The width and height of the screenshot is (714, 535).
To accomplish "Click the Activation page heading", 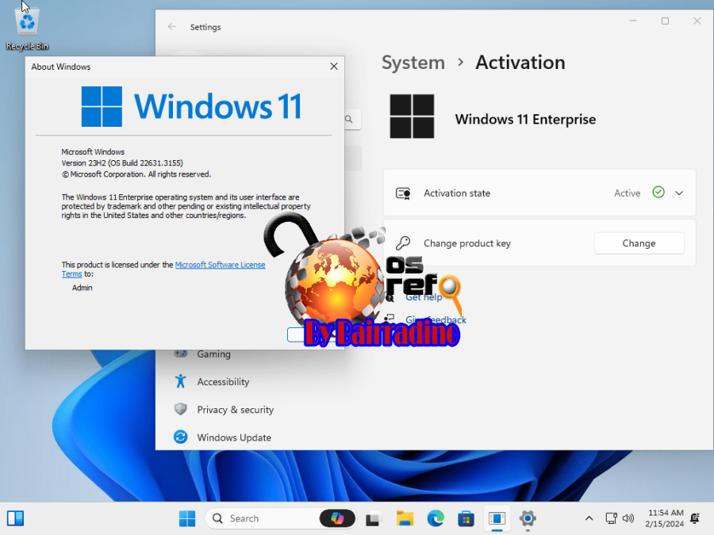I will (520, 63).
